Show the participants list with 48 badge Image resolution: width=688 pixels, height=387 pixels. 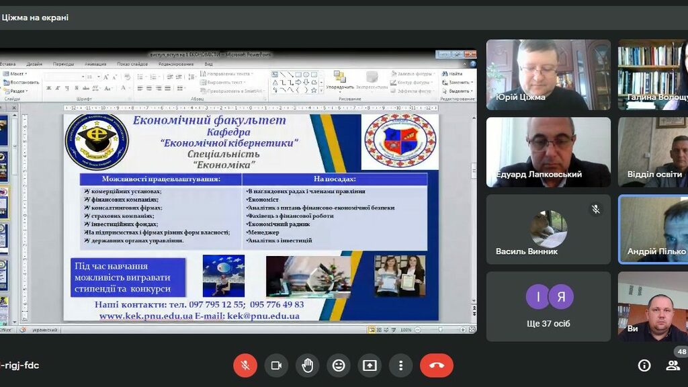point(673,365)
